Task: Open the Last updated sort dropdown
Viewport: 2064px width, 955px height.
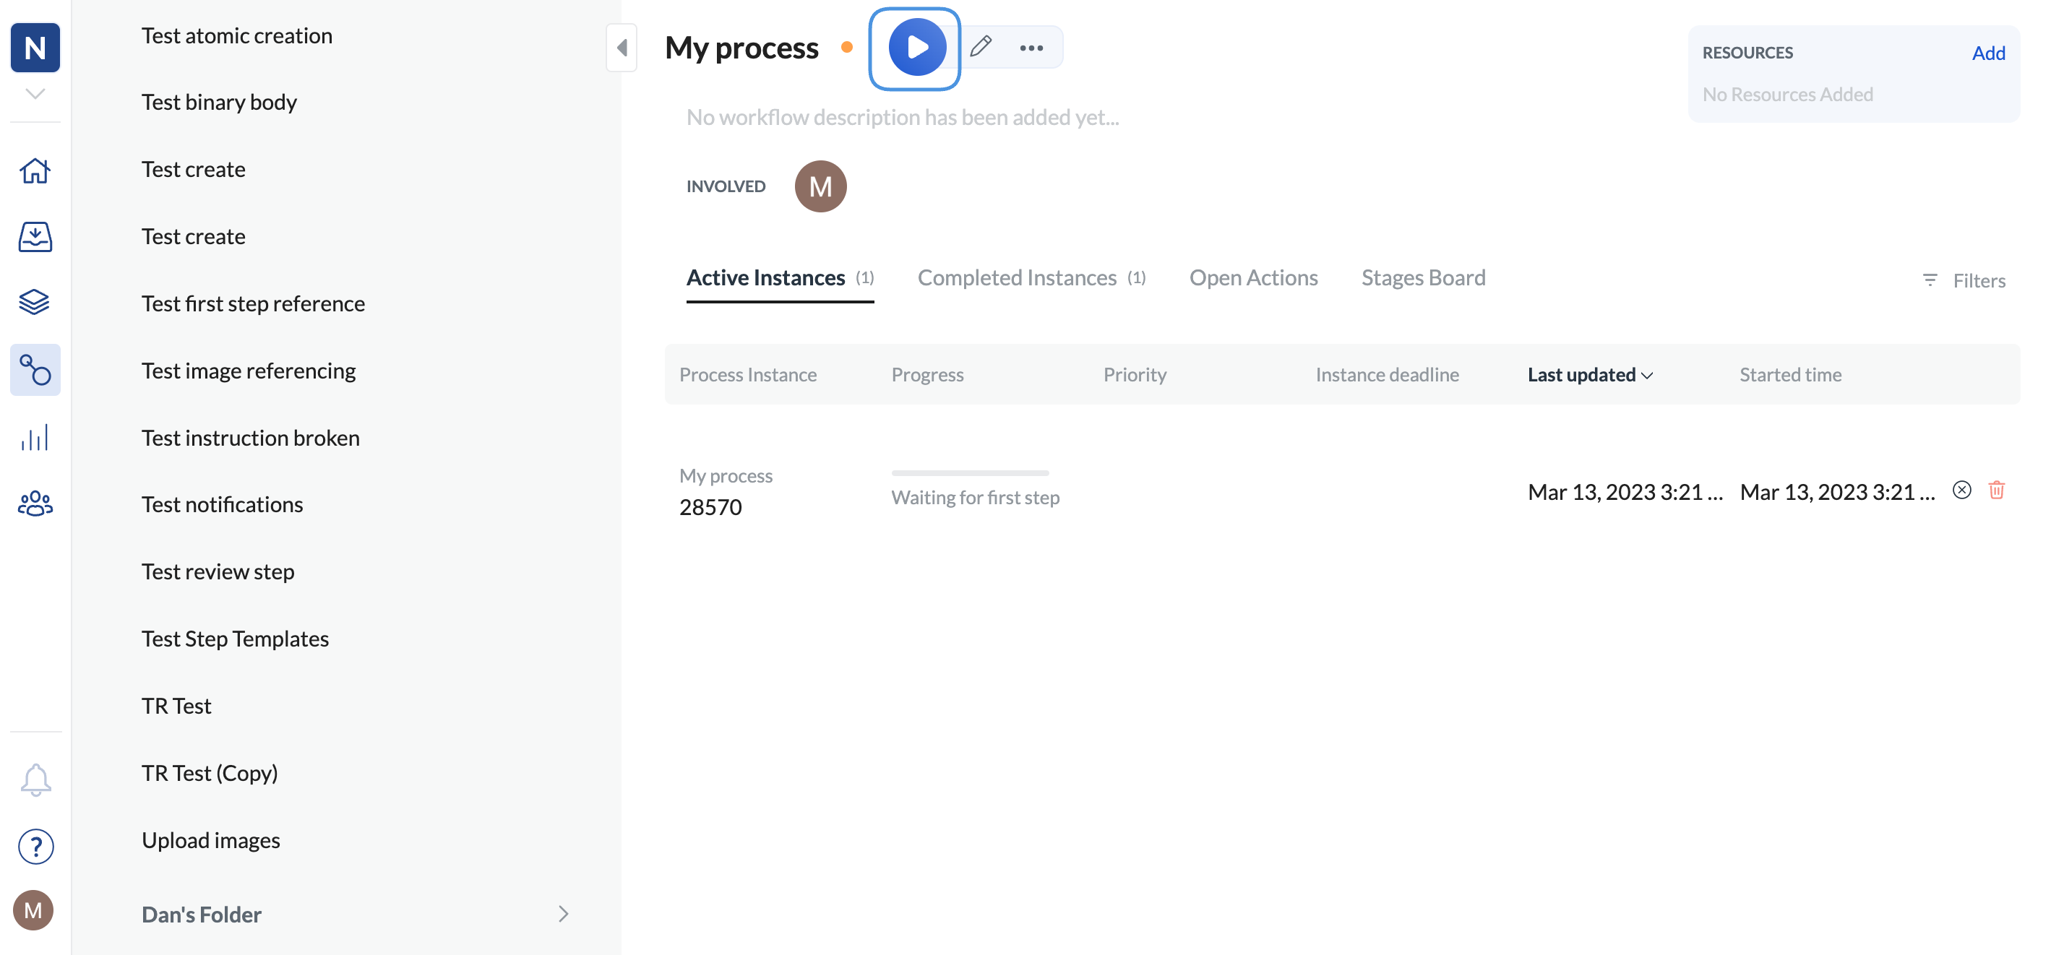Action: pyautogui.click(x=1589, y=374)
